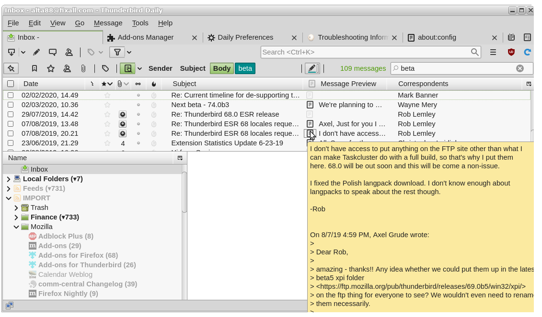Click the junk flame column header
Image resolution: width=542 pixels, height=317 pixels.
[x=154, y=84]
